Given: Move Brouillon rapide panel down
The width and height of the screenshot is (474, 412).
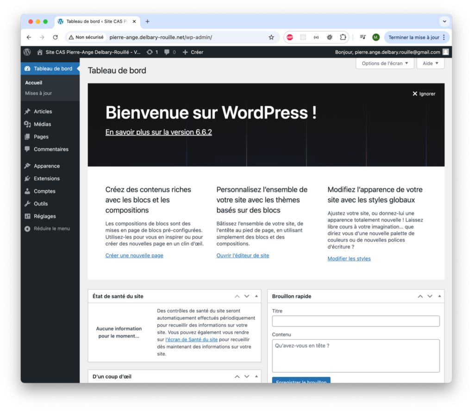Looking at the screenshot, I should pos(430,296).
